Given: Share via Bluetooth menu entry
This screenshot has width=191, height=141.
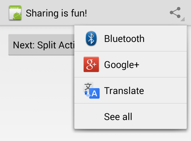Looking at the screenshot, I should click(131, 39).
